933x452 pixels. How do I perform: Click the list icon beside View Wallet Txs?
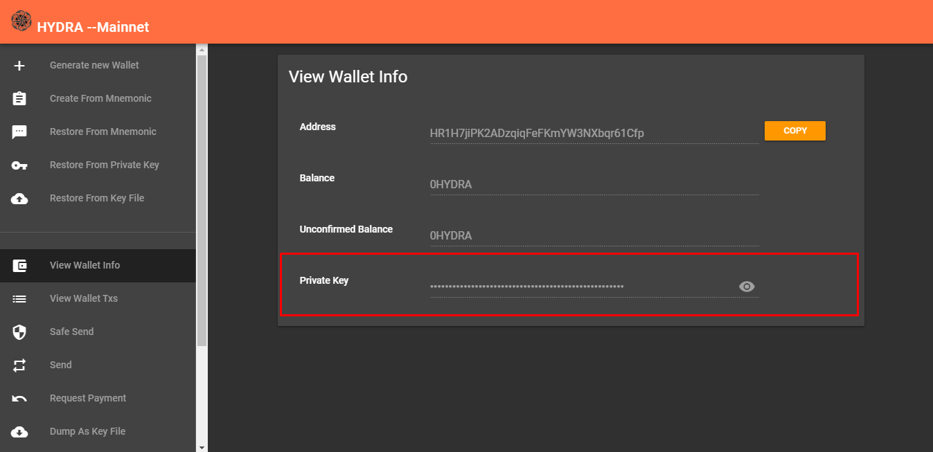[x=19, y=299]
